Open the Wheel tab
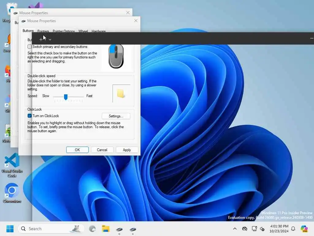Screen dimensions: 314x236 [x=83, y=31]
